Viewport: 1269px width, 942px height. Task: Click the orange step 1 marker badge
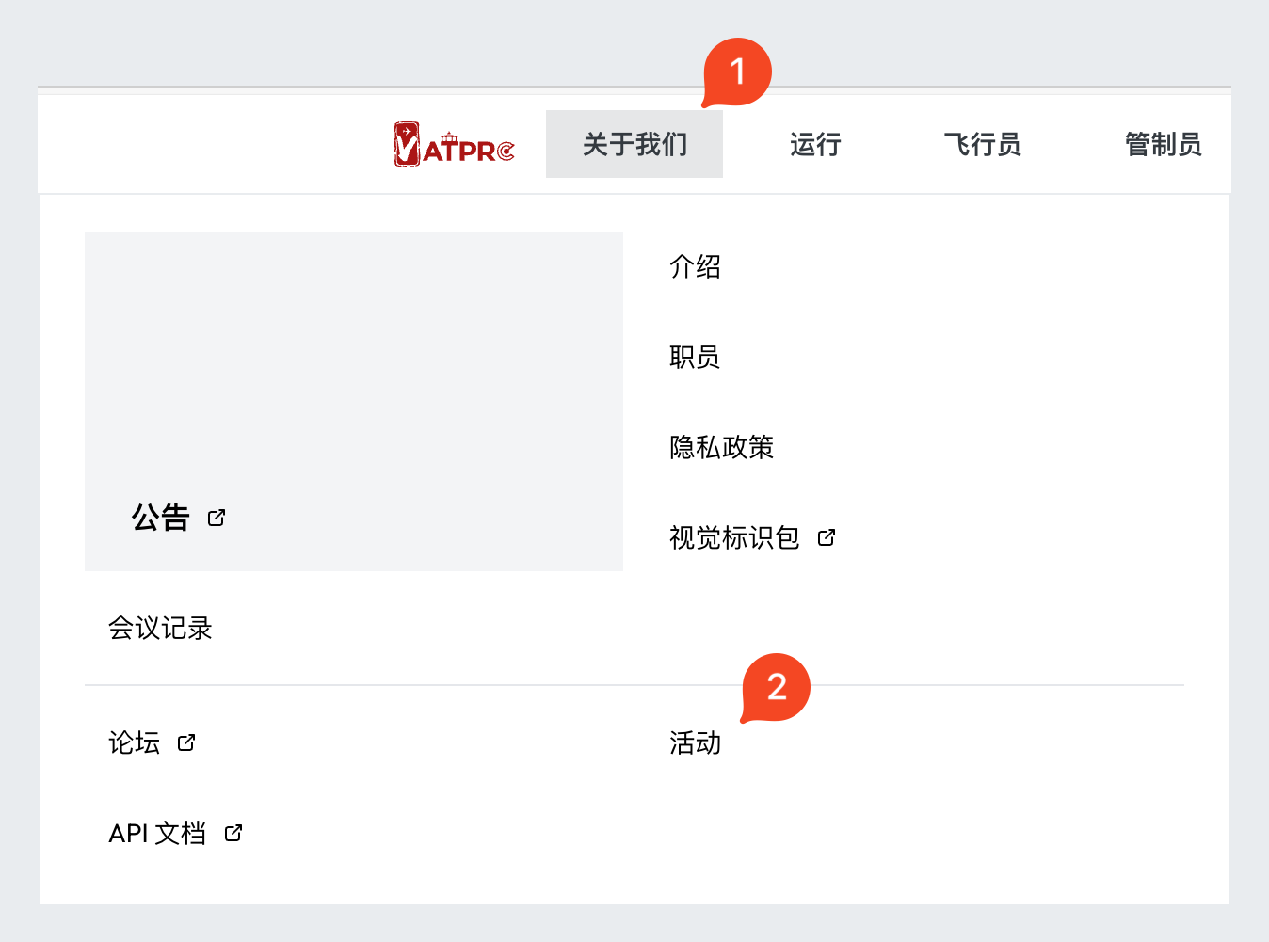pyautogui.click(x=737, y=72)
